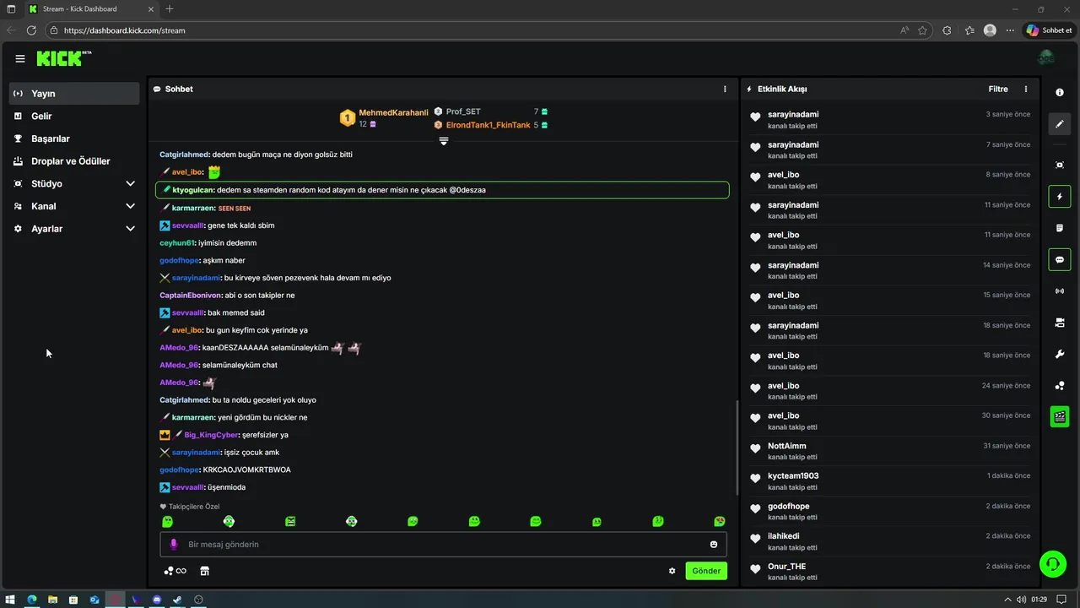Open a new browser tab
The image size is (1080, 608).
pos(170,9)
